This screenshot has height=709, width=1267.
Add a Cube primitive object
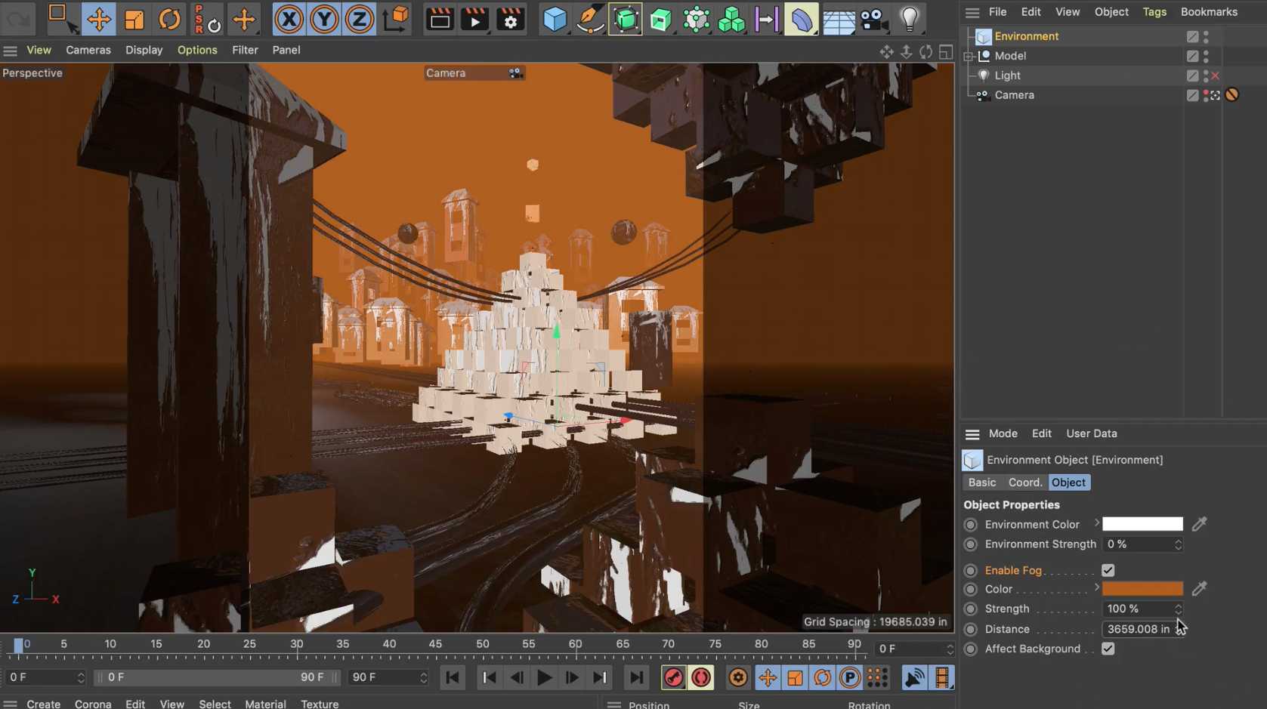[x=555, y=19]
